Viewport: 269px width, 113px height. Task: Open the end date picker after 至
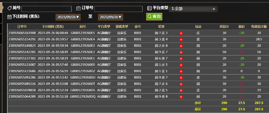click(110, 17)
